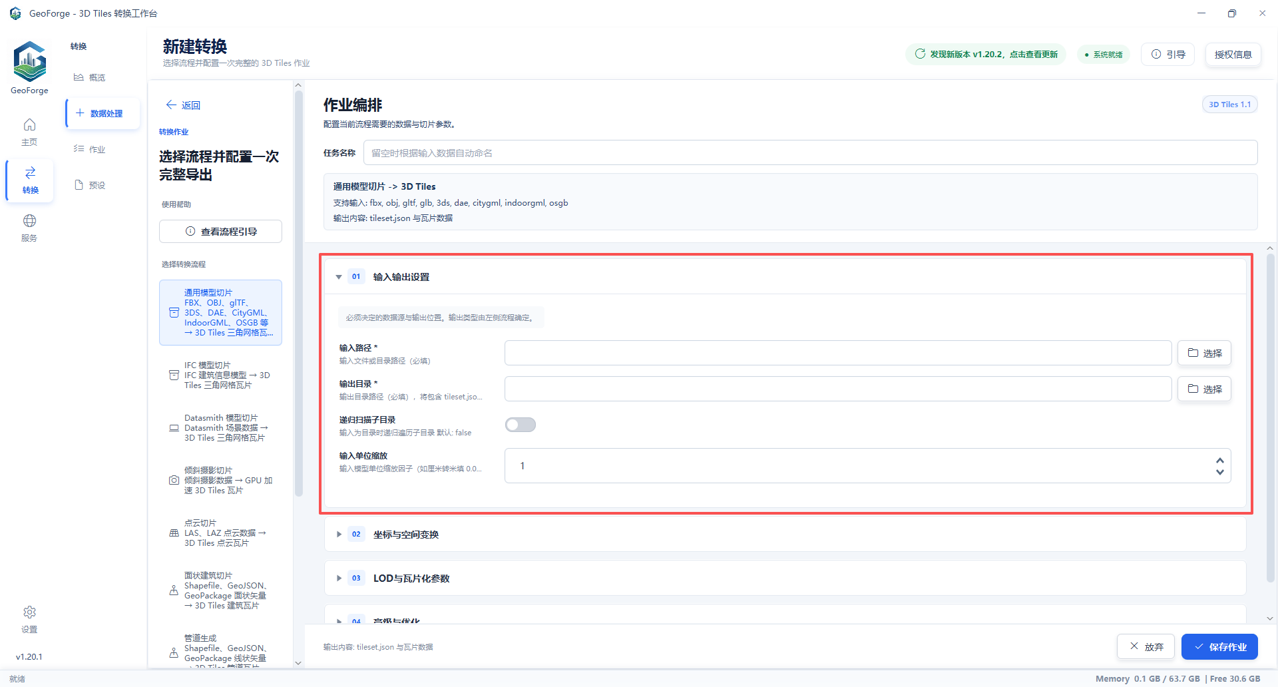Click the 系统就绪 status badge
This screenshot has height=687, width=1278.
[x=1103, y=55]
